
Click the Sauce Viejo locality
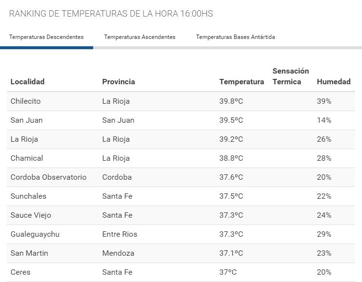point(31,215)
